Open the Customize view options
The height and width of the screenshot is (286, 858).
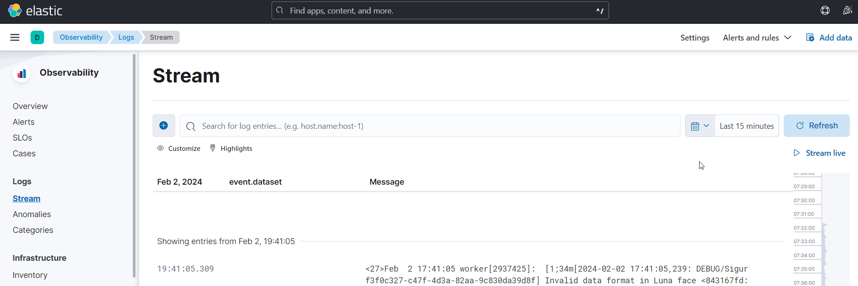coord(179,149)
